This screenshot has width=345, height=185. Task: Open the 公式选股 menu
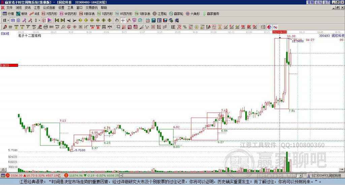click(49, 7)
